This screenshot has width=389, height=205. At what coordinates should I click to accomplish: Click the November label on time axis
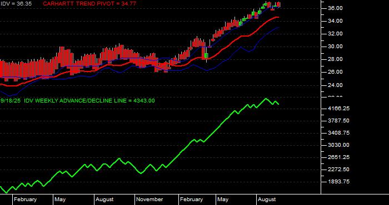[150, 199]
